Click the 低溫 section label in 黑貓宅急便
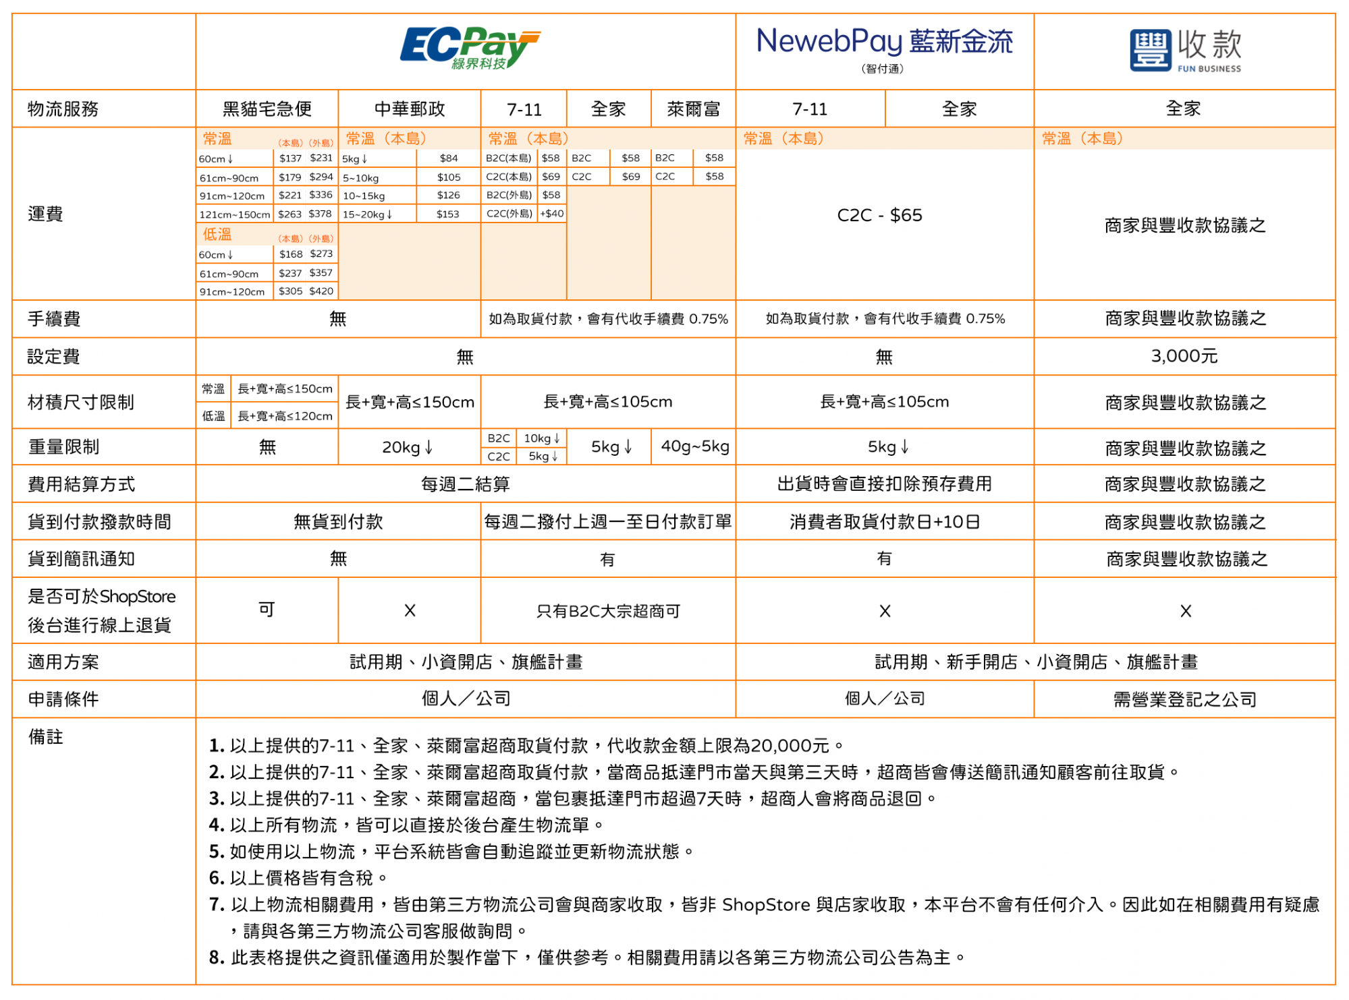This screenshot has height=1000, width=1349. point(217,234)
